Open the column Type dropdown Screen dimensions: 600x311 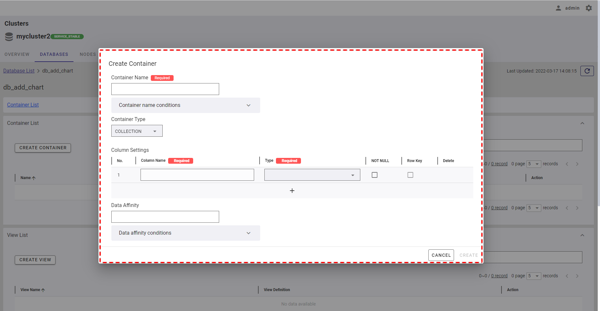(x=312, y=175)
